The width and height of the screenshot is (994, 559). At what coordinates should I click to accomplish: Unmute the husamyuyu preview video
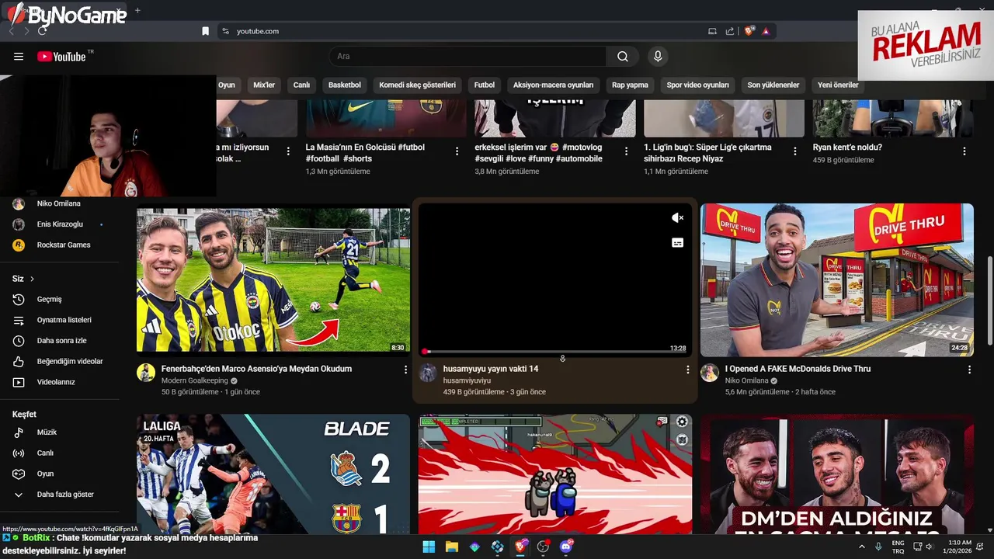[x=677, y=218]
